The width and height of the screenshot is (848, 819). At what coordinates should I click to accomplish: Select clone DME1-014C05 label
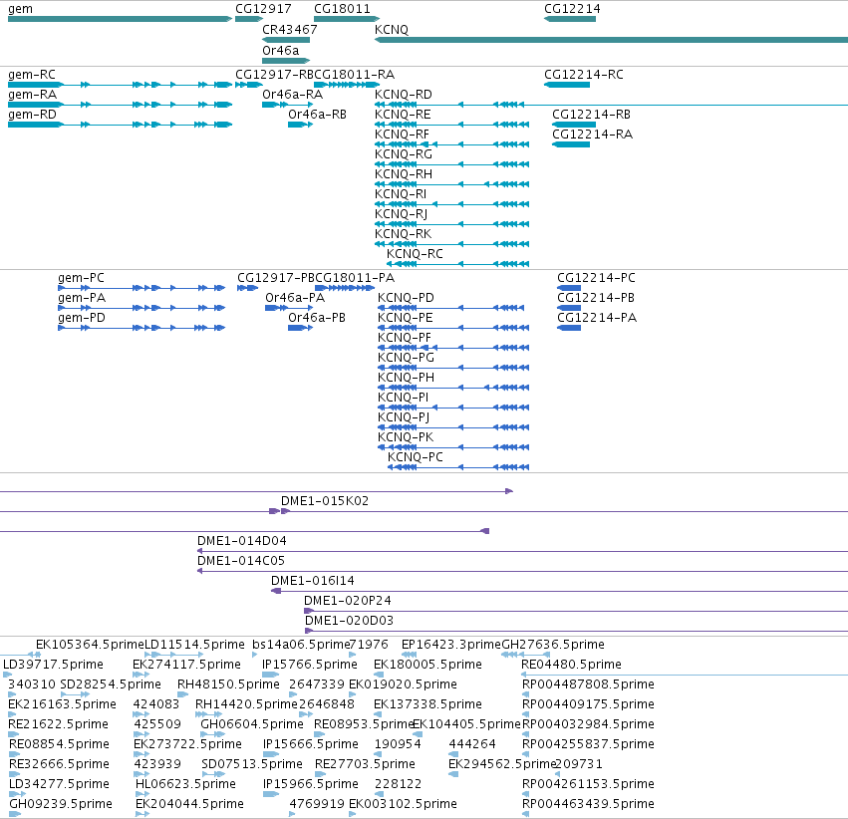coord(241,561)
